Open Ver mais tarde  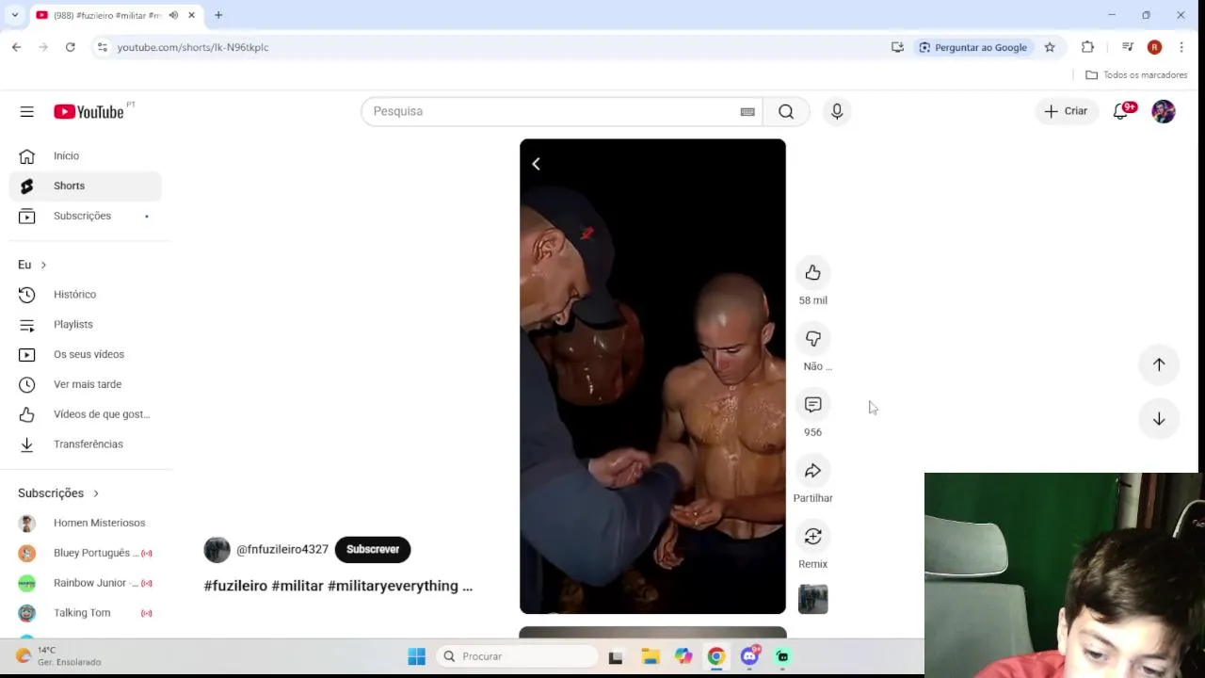86,384
